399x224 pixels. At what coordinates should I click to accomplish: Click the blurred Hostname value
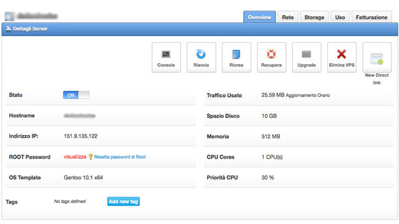click(79, 116)
